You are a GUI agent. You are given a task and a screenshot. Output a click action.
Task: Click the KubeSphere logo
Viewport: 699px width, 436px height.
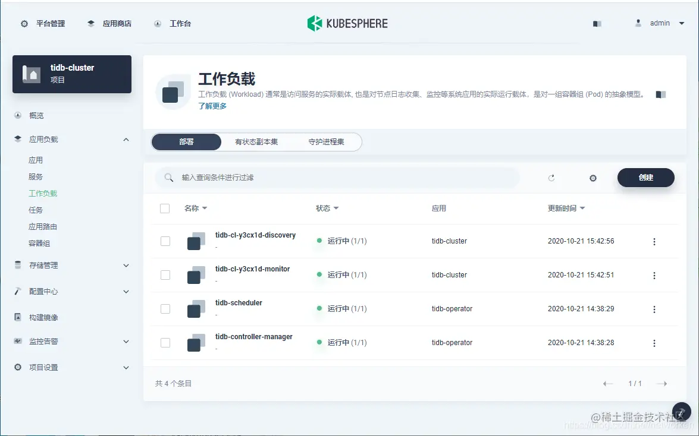tap(347, 23)
